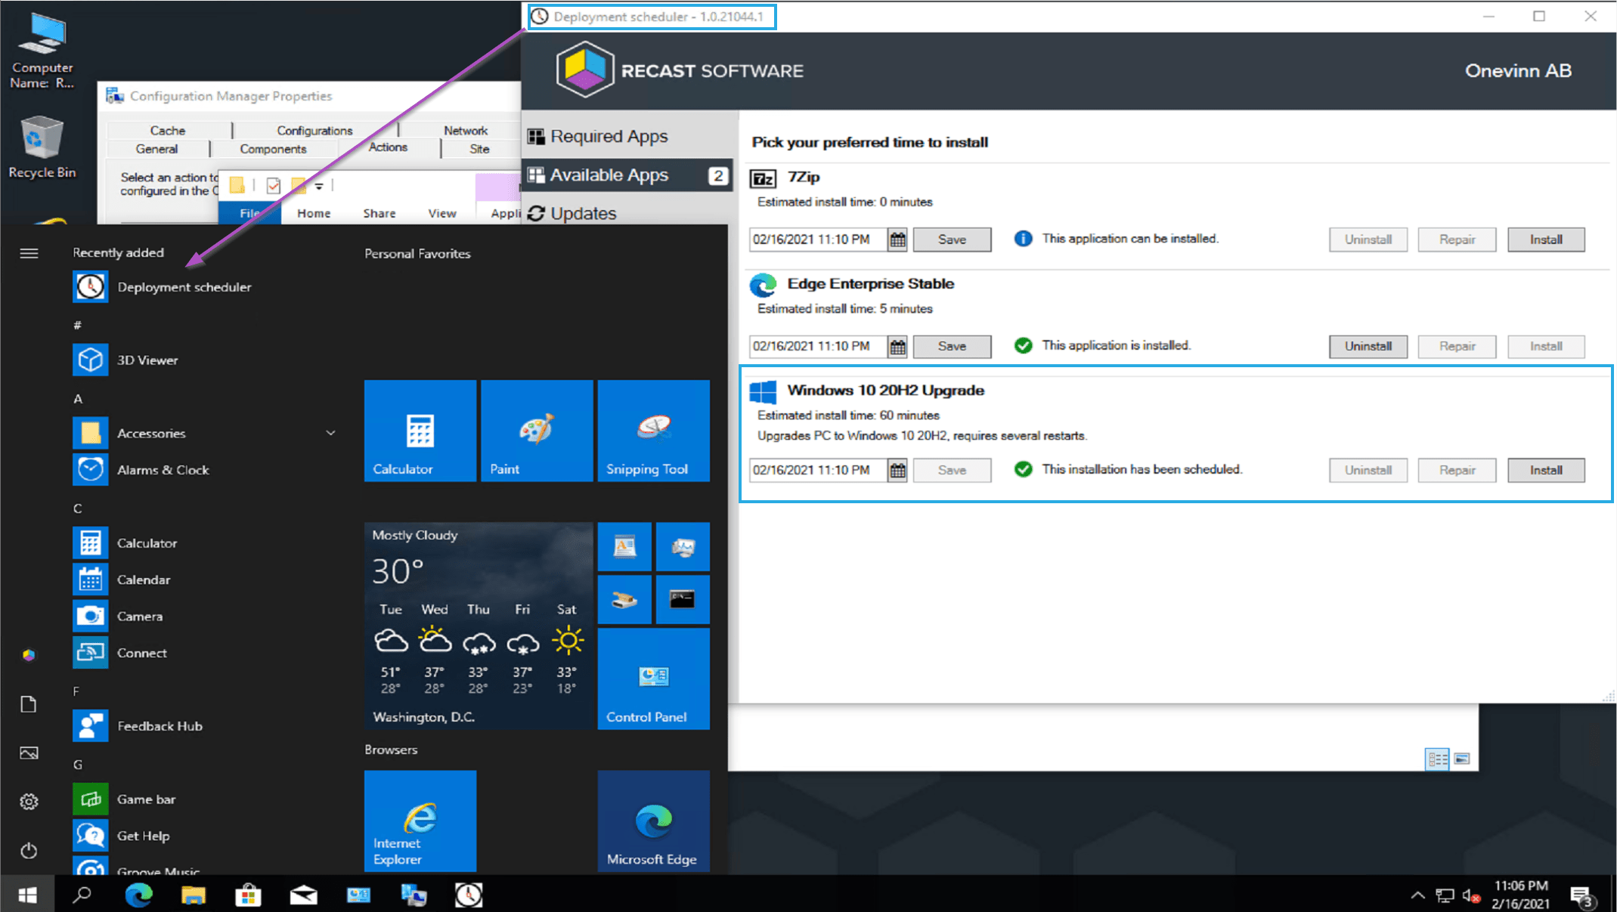The width and height of the screenshot is (1617, 912).
Task: Click calendar icon for Edge Enterprise Stable
Action: pos(897,346)
